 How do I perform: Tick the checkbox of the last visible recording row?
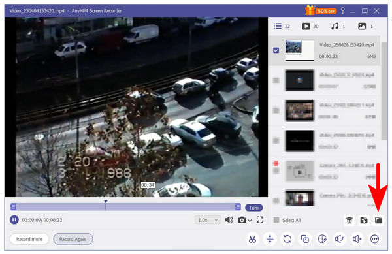coord(276,200)
